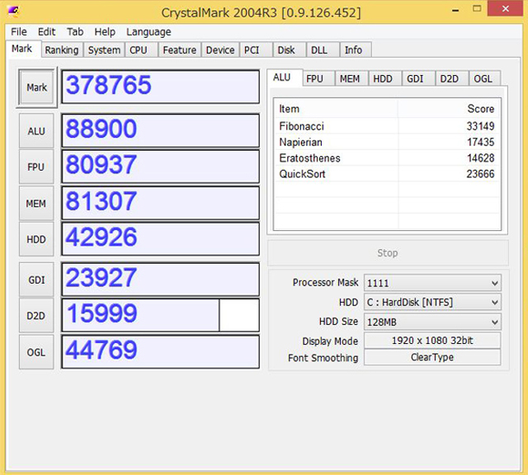Maximize the CrystalMark window
528x475 pixels.
click(x=477, y=9)
